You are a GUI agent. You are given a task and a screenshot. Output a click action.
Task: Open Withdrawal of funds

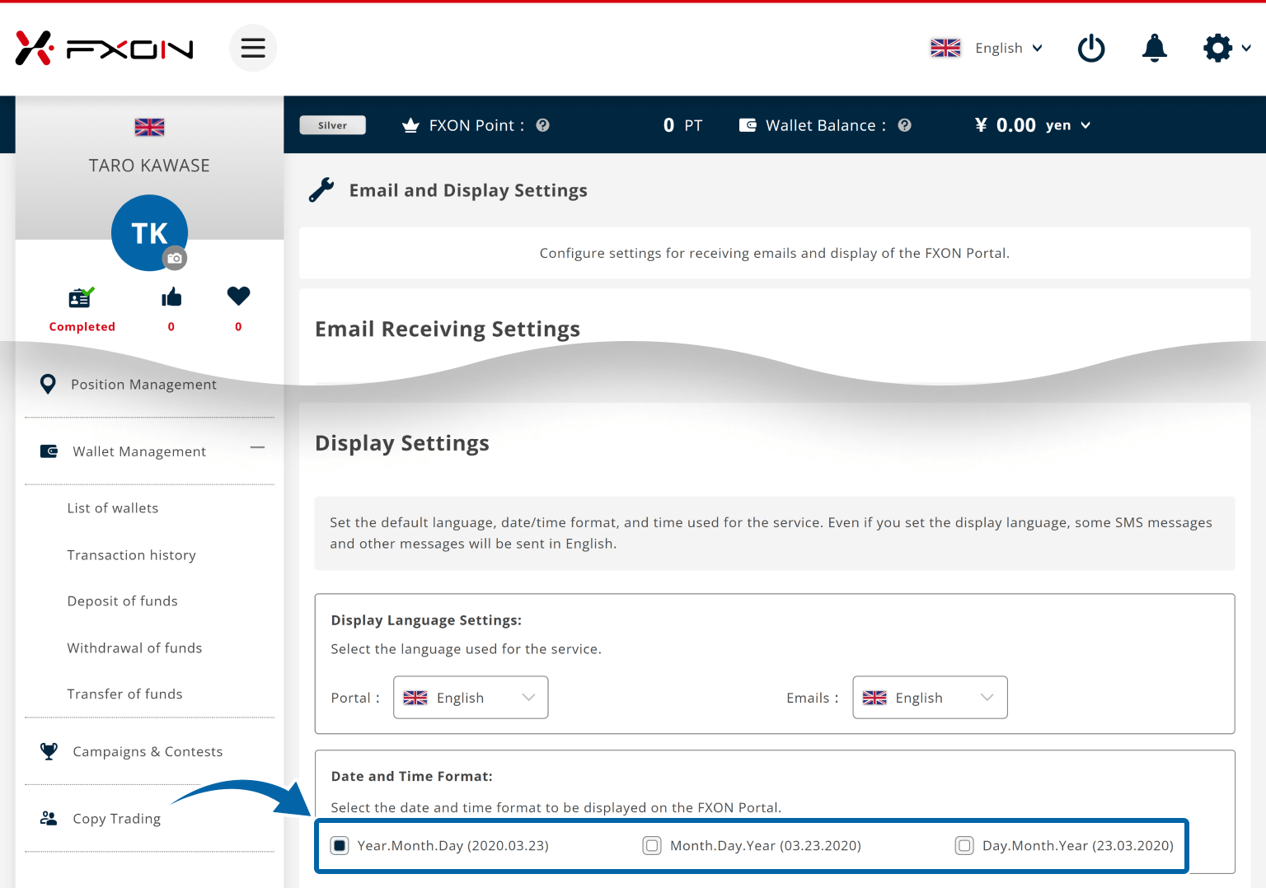(134, 648)
